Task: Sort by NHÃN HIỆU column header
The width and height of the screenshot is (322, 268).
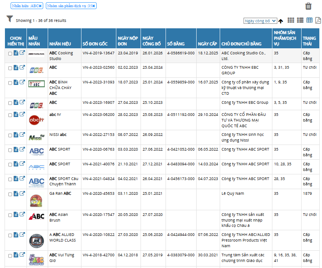Action: [x=60, y=44]
